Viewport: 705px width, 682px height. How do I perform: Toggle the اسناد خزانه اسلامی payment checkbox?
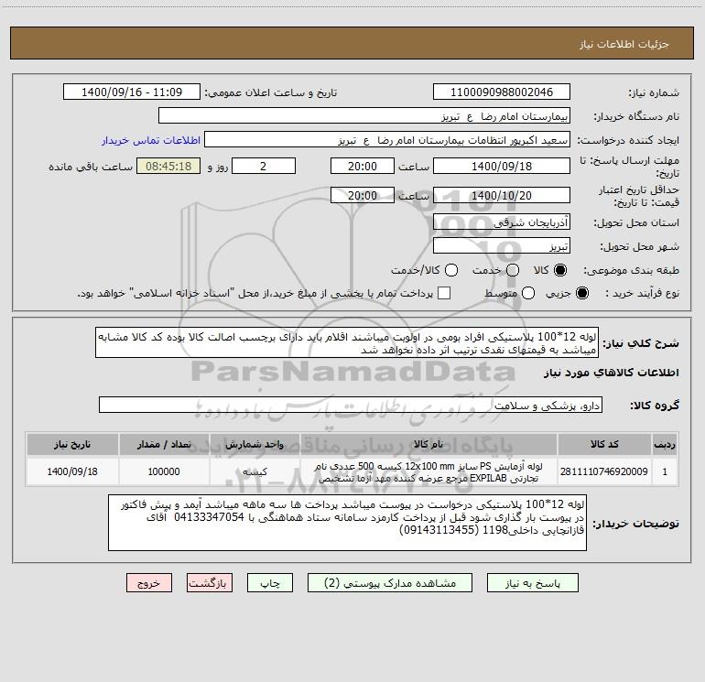[444, 293]
